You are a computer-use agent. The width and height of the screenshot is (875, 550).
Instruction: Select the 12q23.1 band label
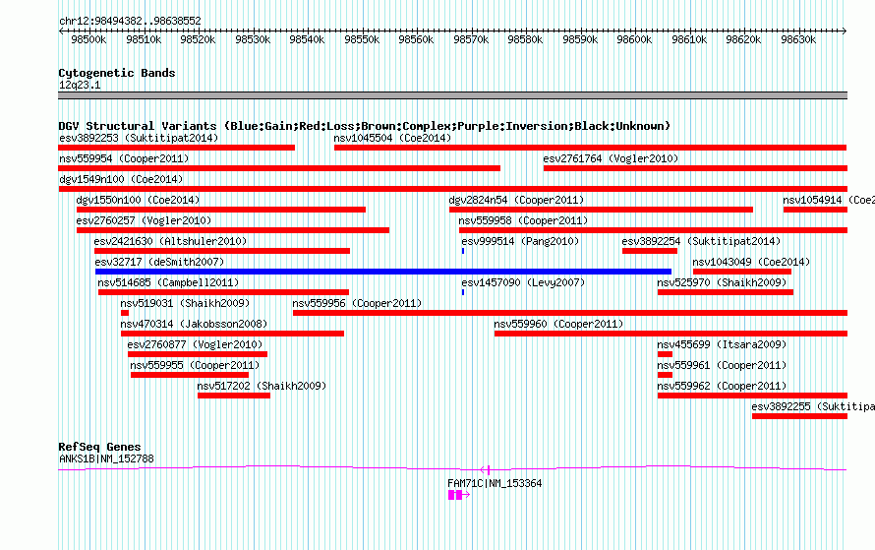click(80, 85)
